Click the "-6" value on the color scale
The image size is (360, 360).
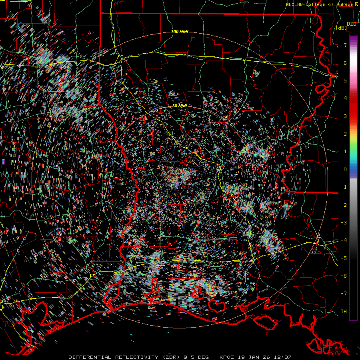pos(344,276)
